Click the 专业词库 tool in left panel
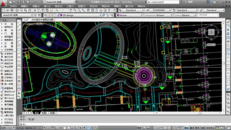Image resolution: width=231 pixels, height=130 pixels. pyautogui.click(x=8, y=66)
